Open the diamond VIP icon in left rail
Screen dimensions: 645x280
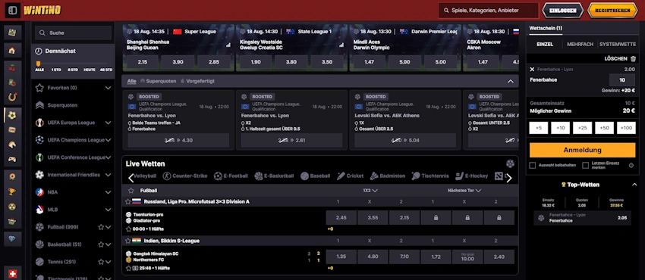coord(12,238)
